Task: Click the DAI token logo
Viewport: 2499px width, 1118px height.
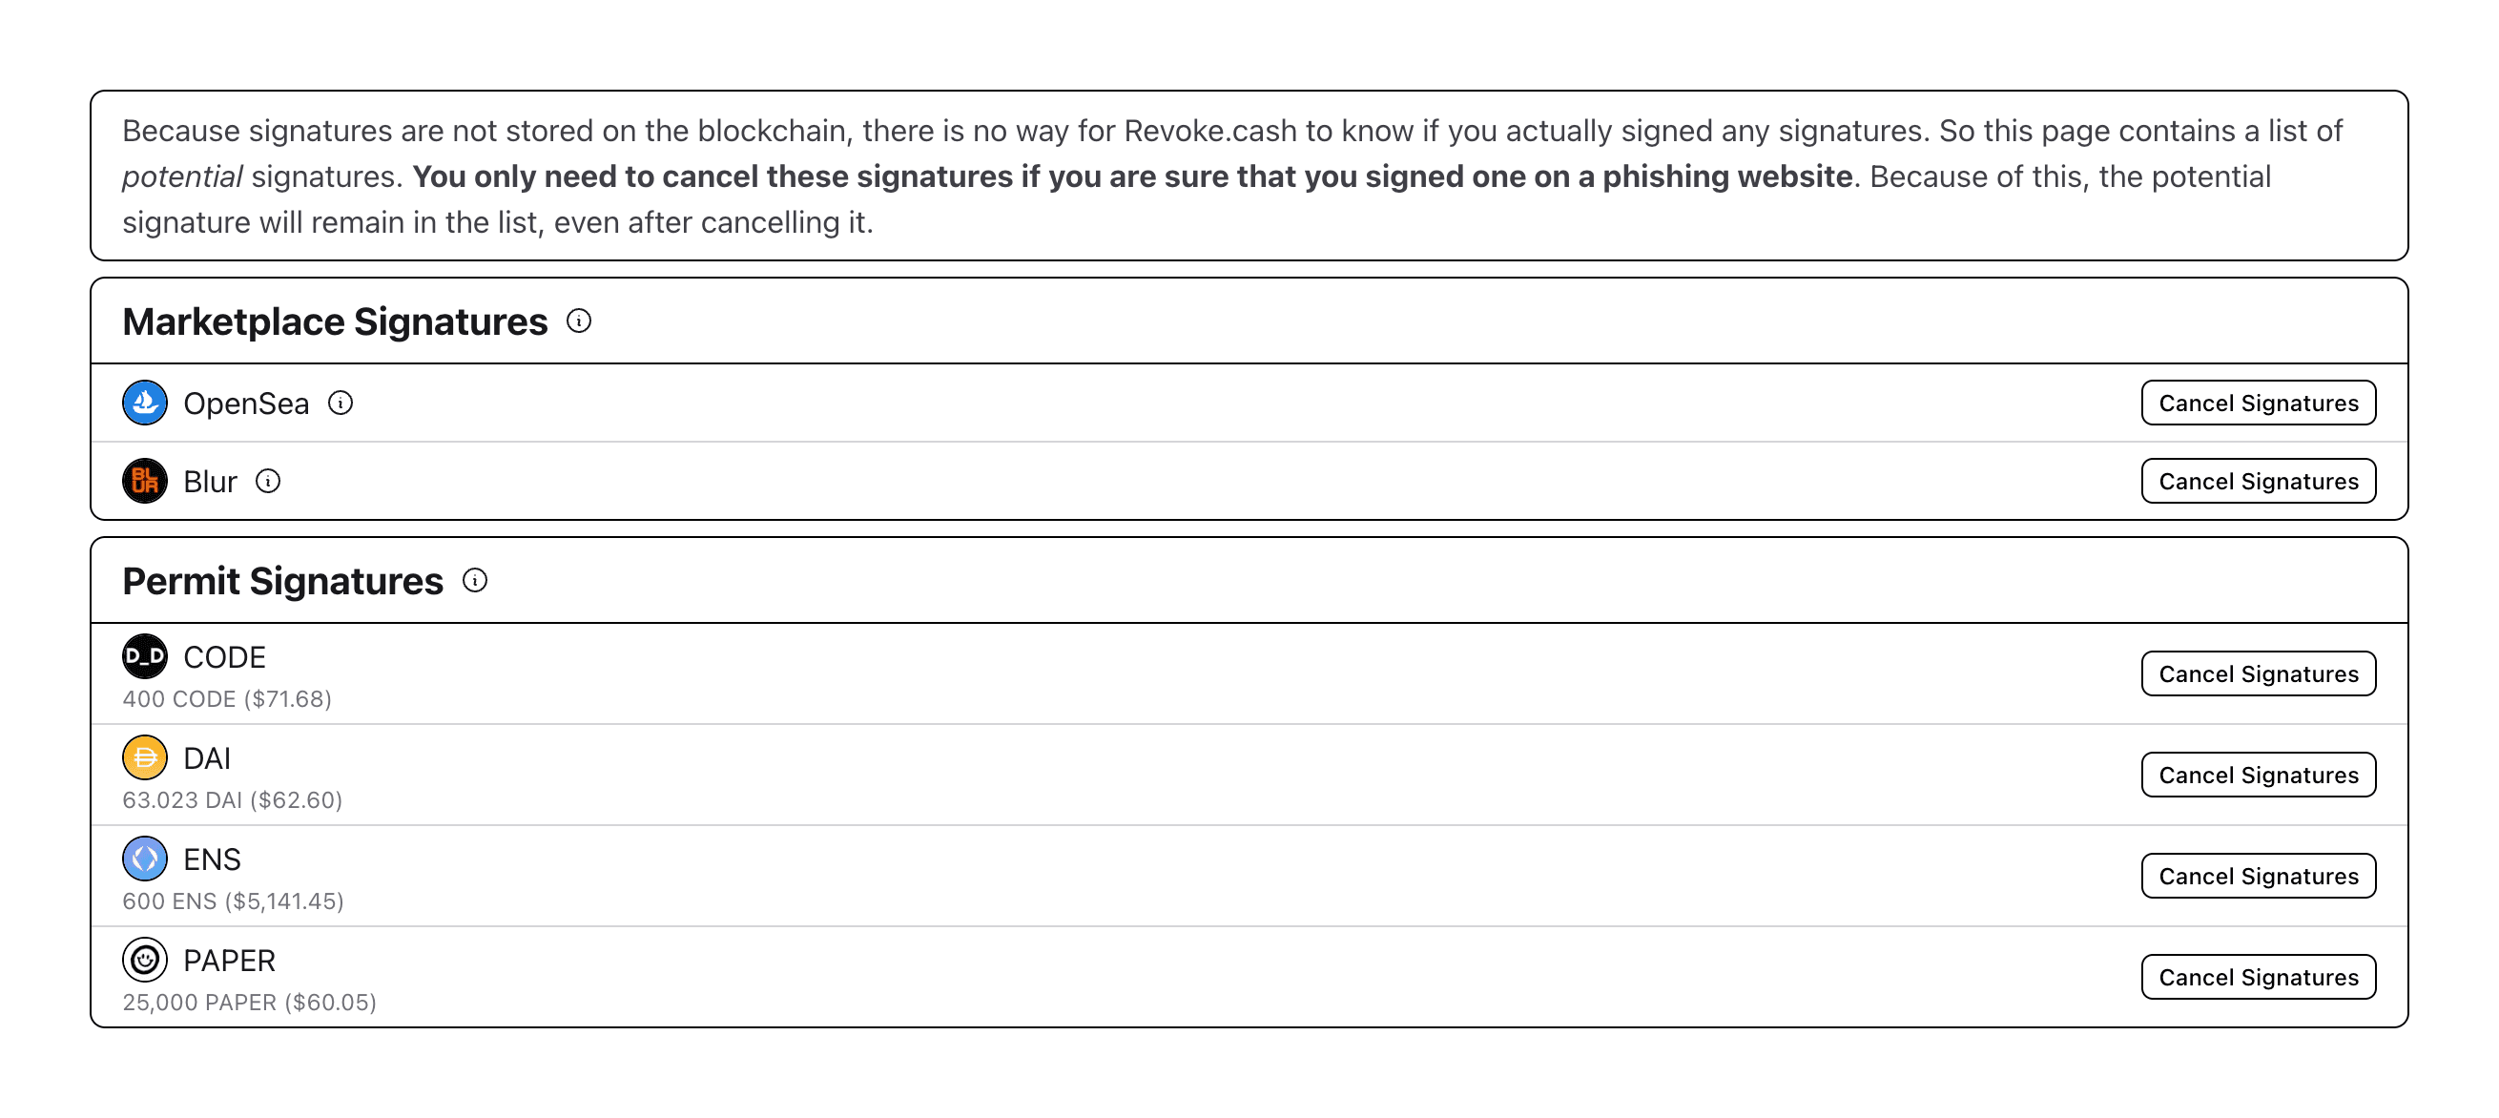Action: tap(145, 758)
